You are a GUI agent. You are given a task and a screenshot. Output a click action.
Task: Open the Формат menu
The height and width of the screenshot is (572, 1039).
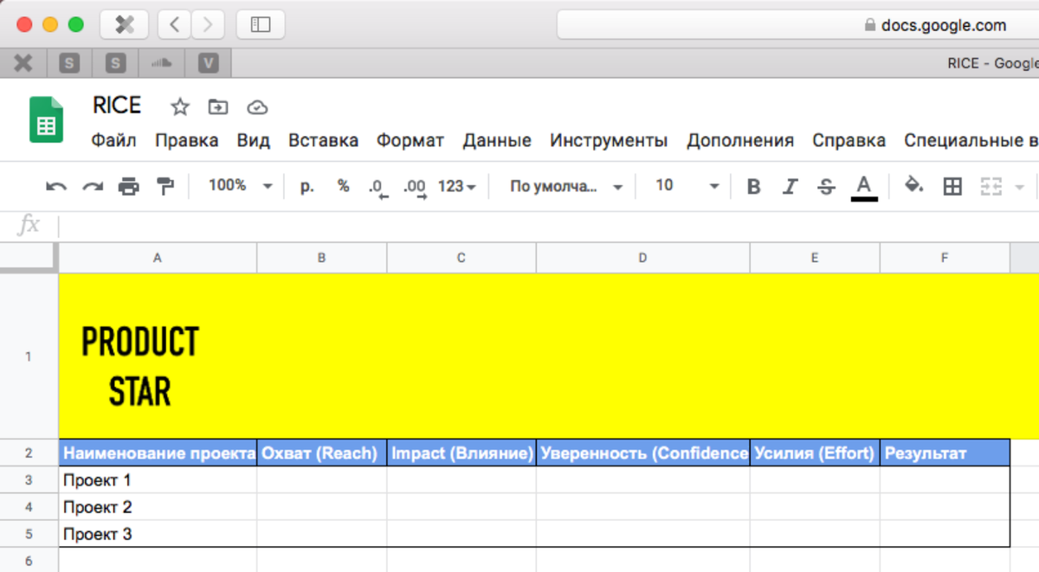point(410,140)
